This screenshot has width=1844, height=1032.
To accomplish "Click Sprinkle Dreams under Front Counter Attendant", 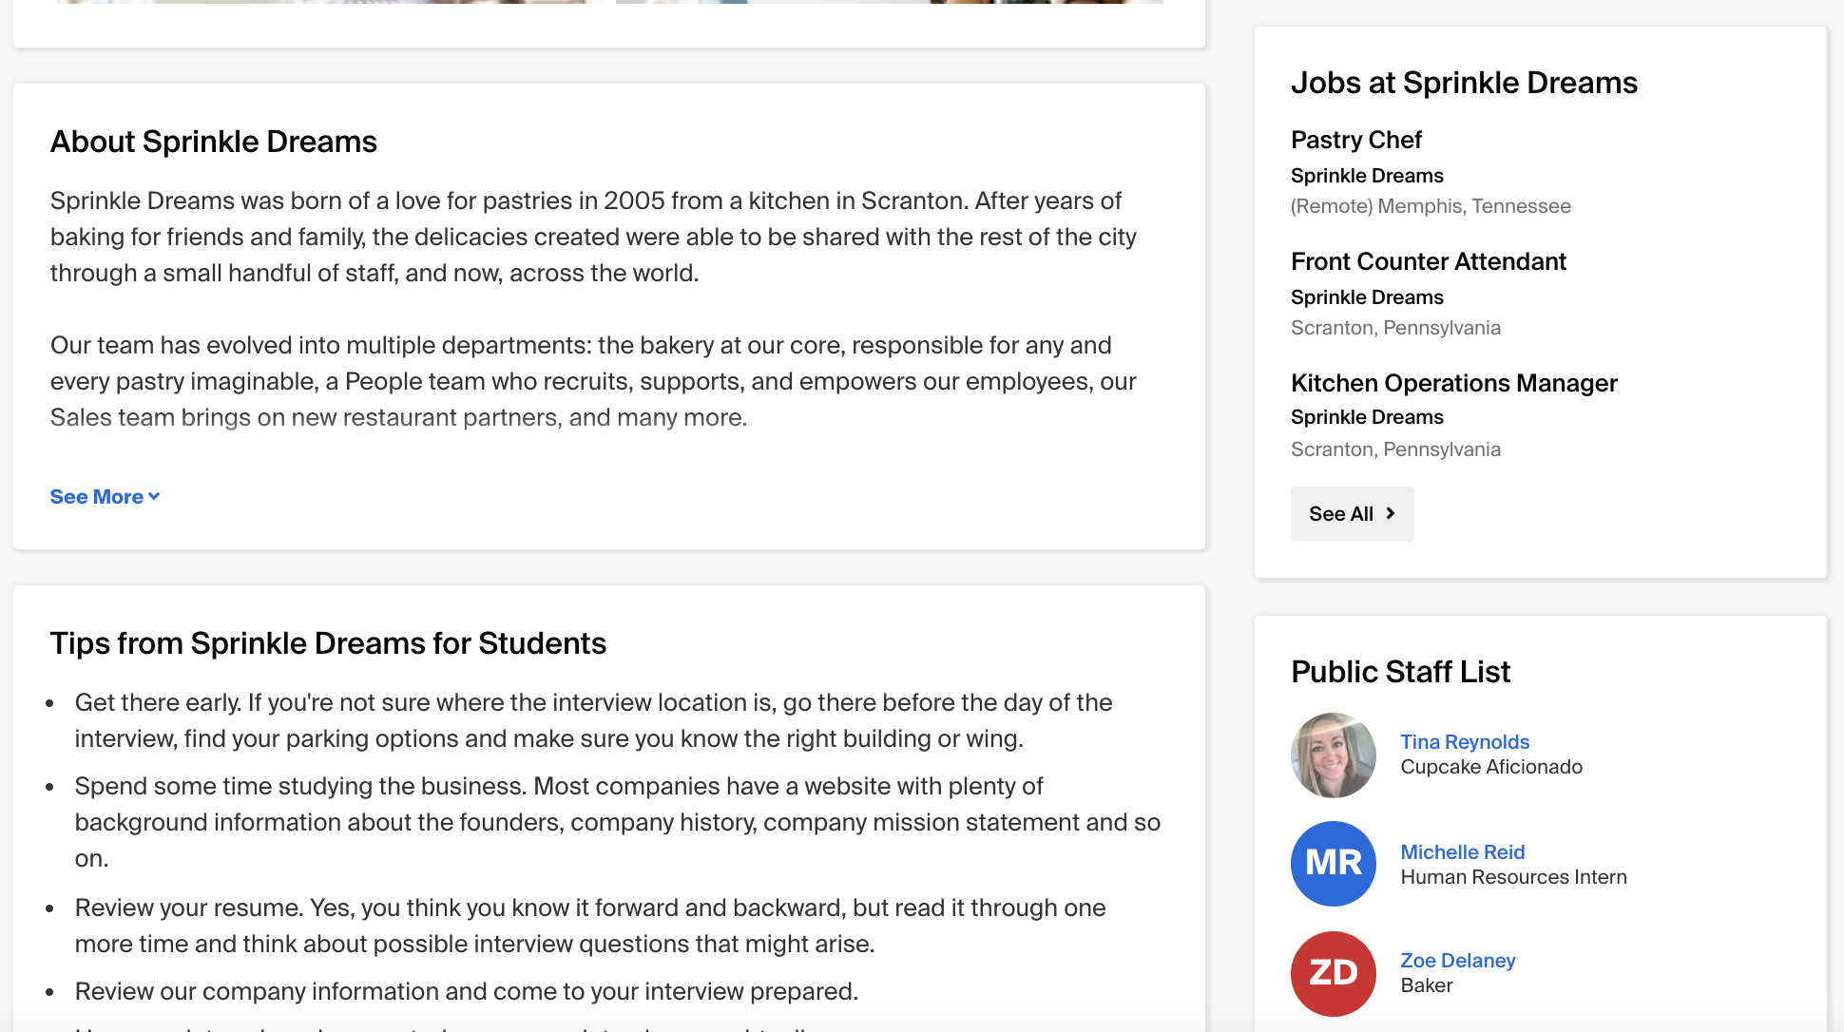I will pyautogui.click(x=1367, y=297).
